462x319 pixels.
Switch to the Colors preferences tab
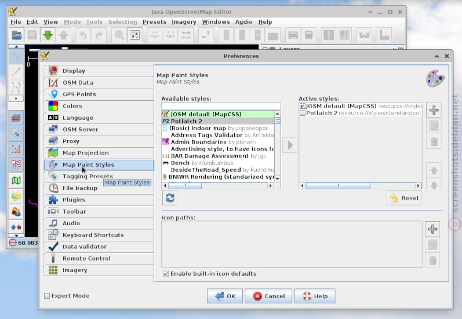(99, 106)
